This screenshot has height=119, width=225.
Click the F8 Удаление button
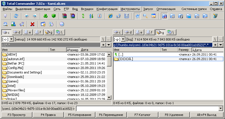[x=174, y=115]
